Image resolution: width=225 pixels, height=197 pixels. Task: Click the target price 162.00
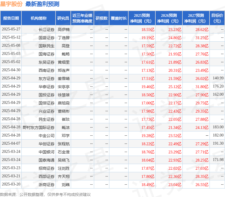[x=218, y=94]
